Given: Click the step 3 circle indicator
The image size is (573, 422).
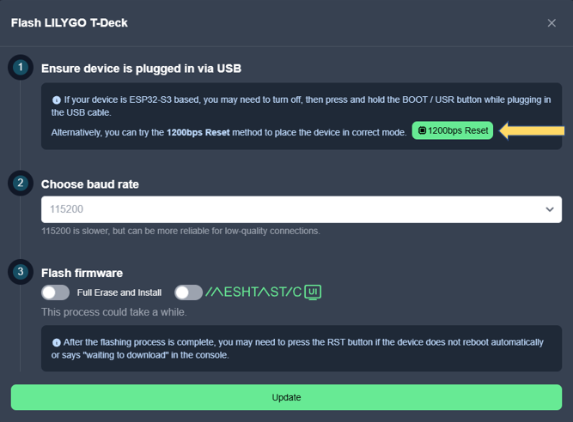Looking at the screenshot, I should point(21,272).
